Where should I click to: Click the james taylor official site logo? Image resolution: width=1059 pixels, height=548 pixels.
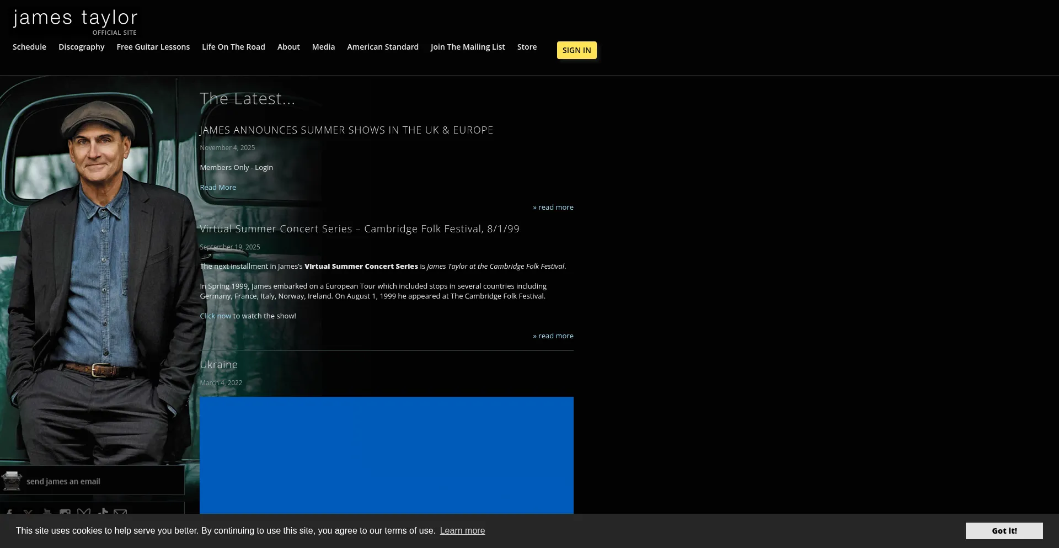coord(76,22)
